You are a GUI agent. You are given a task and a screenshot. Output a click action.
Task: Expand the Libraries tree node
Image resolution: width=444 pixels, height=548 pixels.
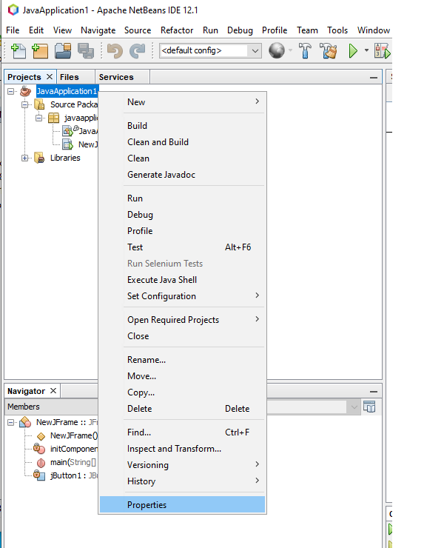coord(25,158)
